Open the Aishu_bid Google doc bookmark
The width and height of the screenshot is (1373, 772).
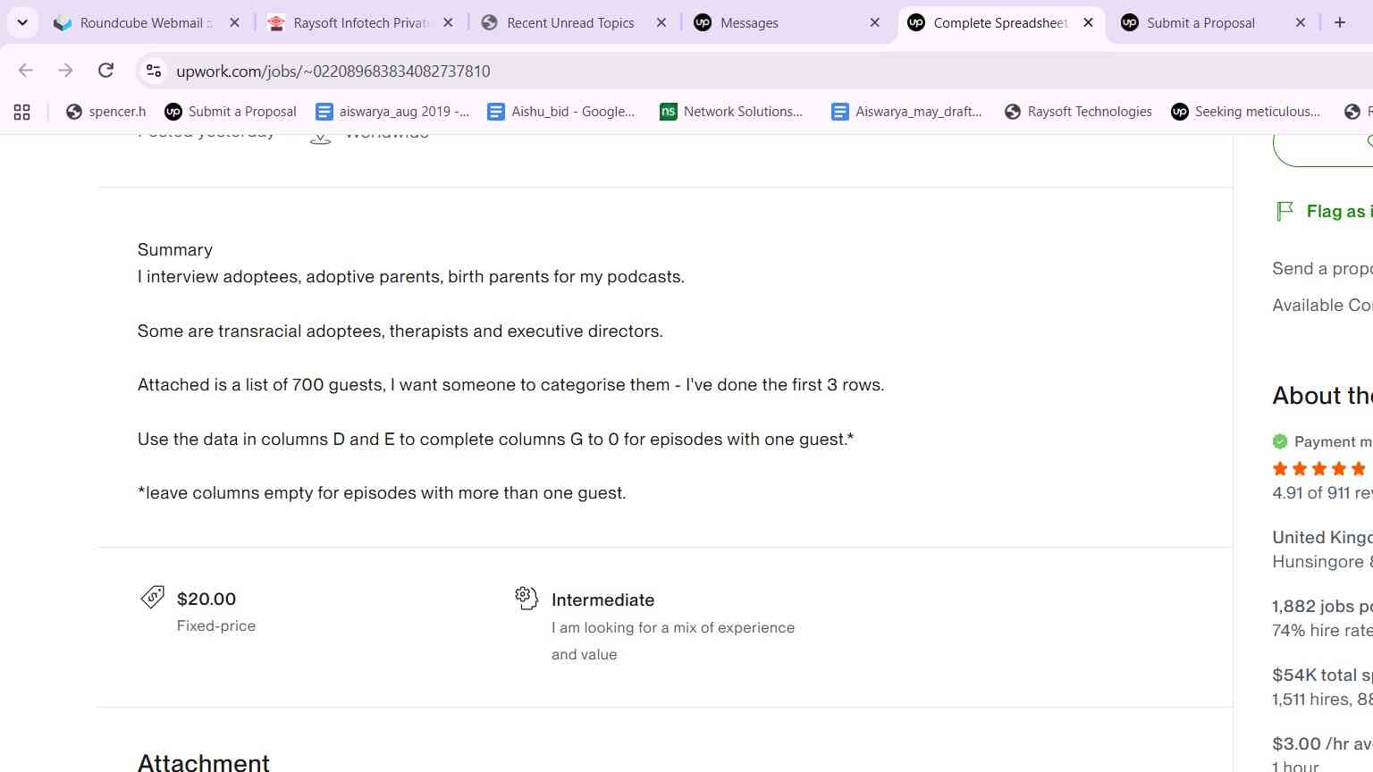tap(561, 112)
